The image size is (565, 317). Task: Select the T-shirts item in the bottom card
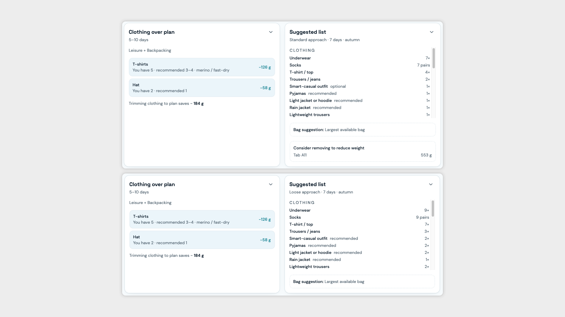point(202,219)
